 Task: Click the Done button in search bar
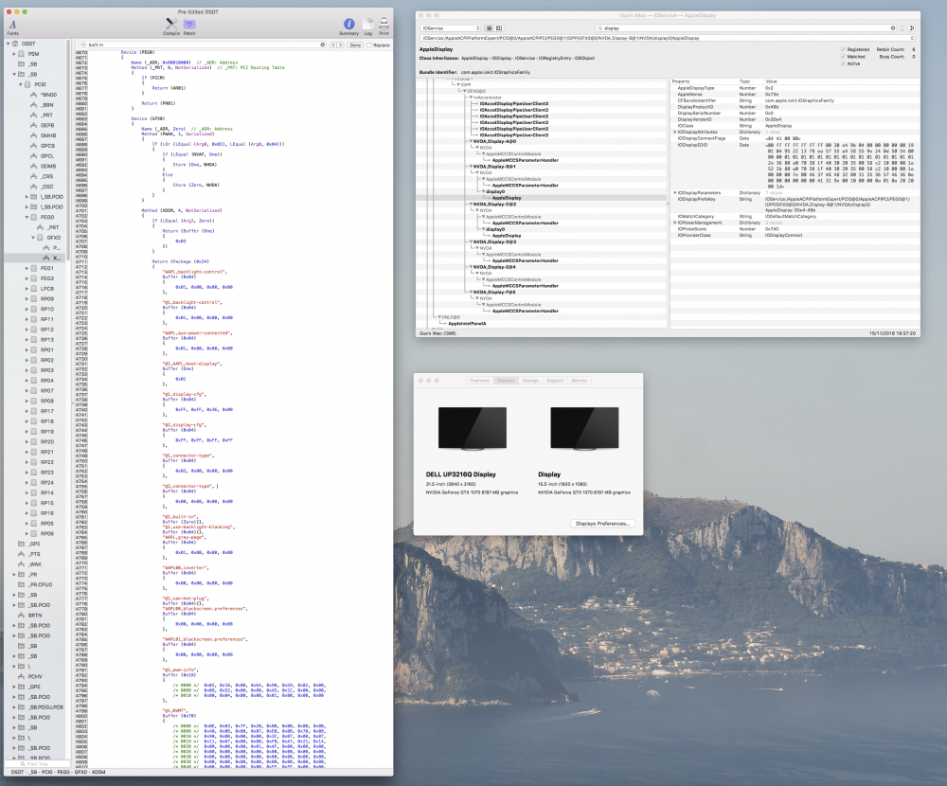pyautogui.click(x=355, y=45)
